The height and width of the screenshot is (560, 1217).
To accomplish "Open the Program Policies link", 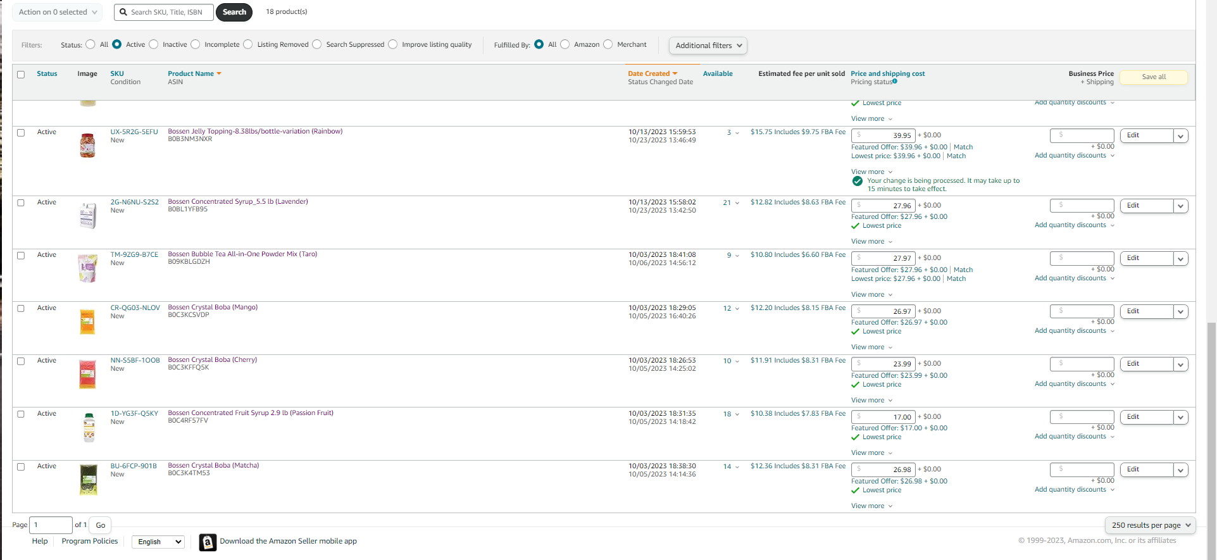I will [x=90, y=542].
